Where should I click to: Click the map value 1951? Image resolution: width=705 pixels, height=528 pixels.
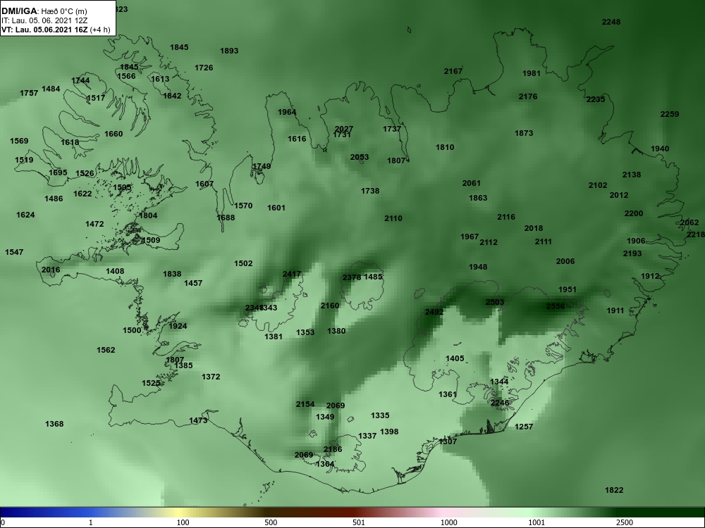point(567,289)
